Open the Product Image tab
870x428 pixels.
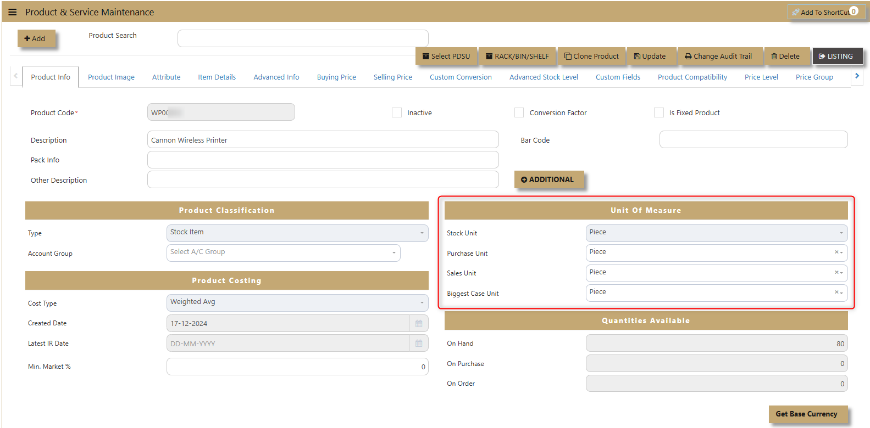click(x=111, y=77)
